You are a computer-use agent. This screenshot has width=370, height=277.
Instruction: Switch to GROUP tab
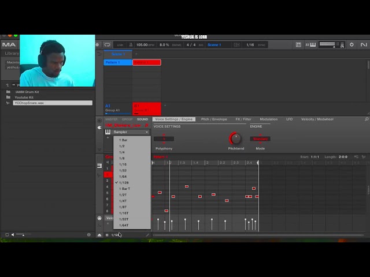click(x=127, y=119)
